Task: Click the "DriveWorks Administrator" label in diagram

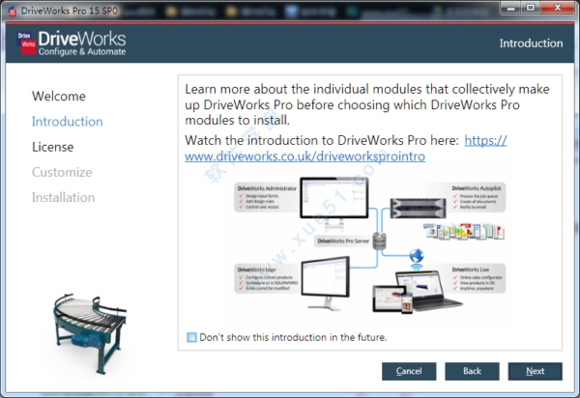Action: coord(267,188)
